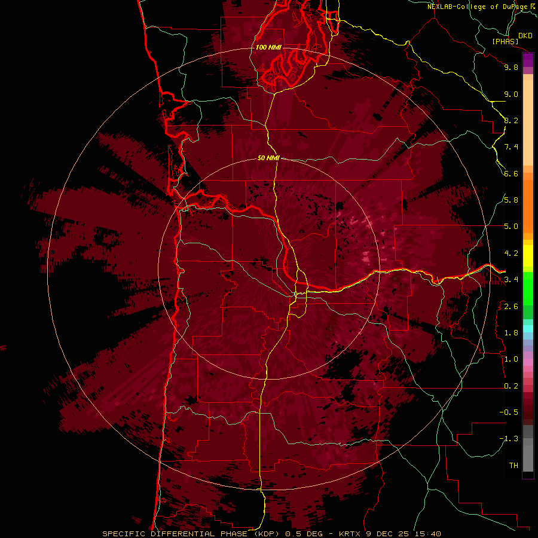
Task: Click the -0.5 scale value
Action: coord(509,412)
